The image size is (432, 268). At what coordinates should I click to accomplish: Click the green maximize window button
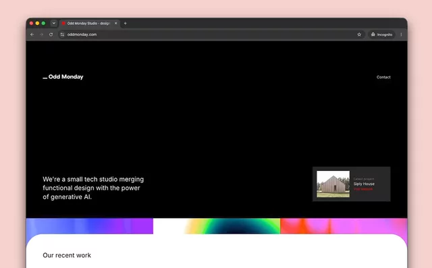pos(43,24)
